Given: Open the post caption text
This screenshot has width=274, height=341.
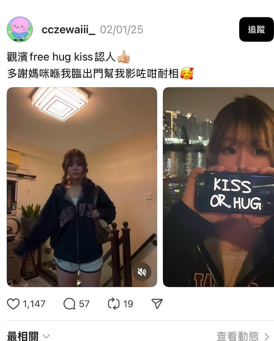Looking at the screenshot, I should 100,65.
